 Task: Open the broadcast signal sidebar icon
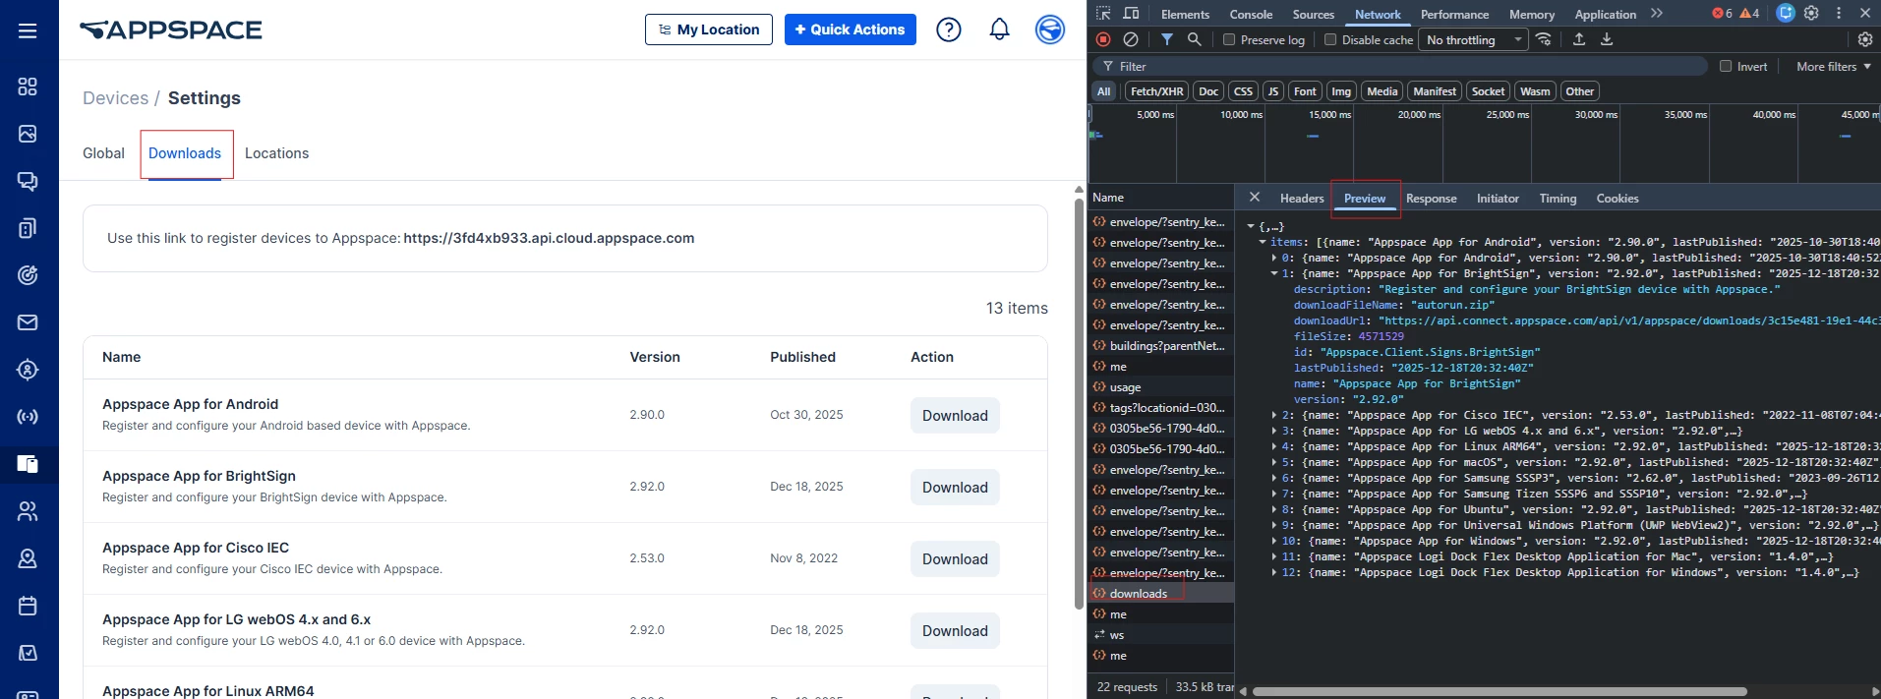[28, 417]
